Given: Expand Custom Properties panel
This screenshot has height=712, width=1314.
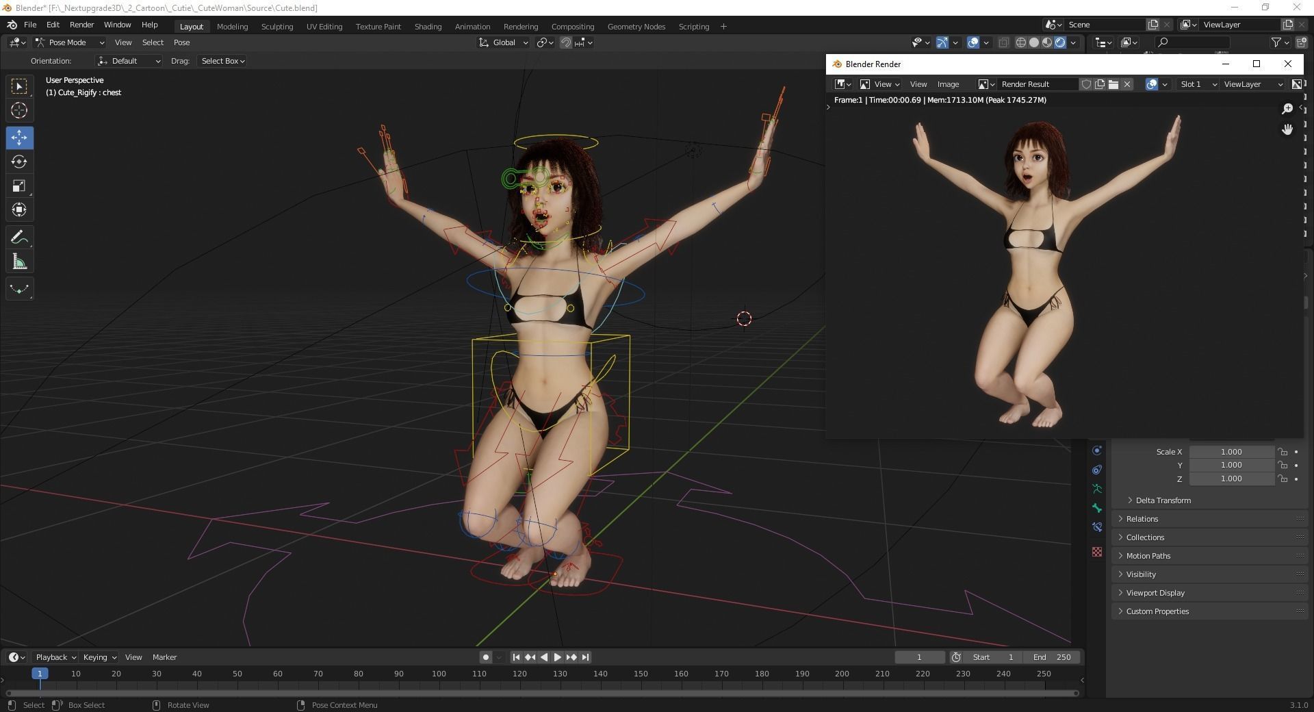Looking at the screenshot, I should point(1210,611).
